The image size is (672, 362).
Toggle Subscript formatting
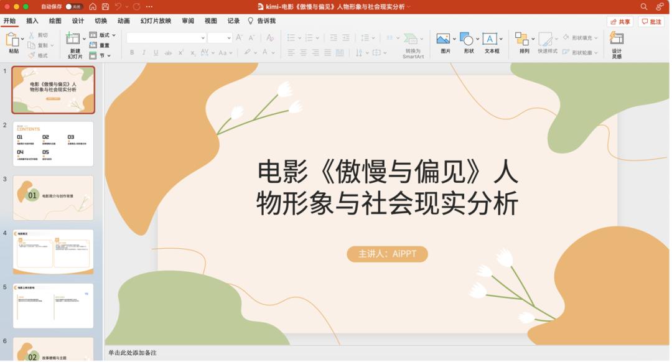(193, 53)
